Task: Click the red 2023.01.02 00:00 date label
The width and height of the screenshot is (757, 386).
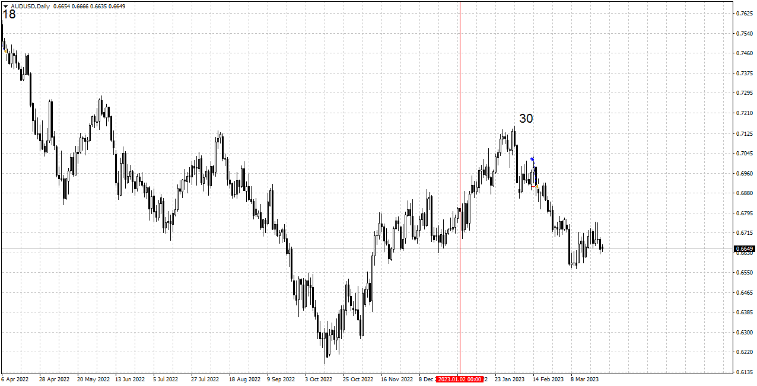Action: 459,379
